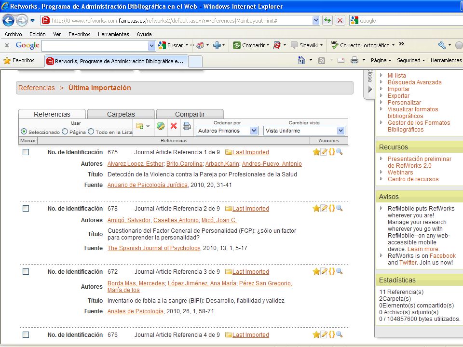The width and height of the screenshot is (463, 347).
Task: View reference 678 with magnifier icon
Action: [x=339, y=208]
